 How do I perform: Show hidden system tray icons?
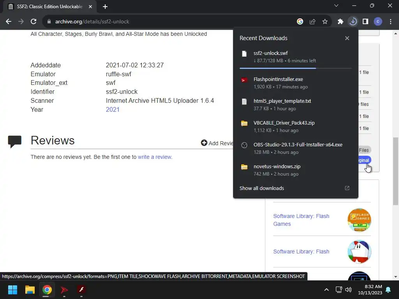pos(327,290)
